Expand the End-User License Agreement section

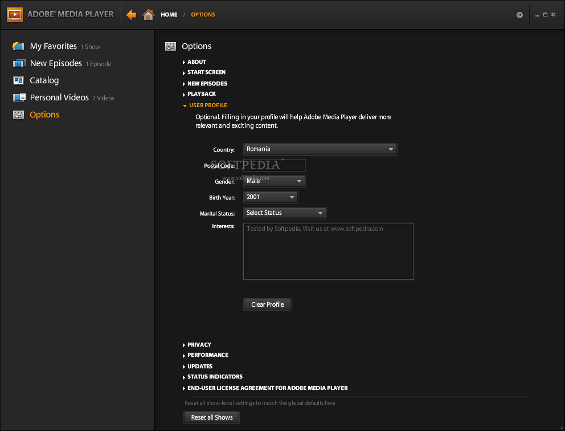265,388
